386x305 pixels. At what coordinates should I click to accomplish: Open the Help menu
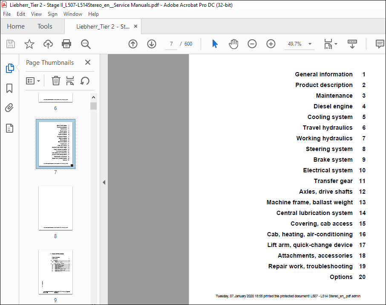[x=94, y=14]
